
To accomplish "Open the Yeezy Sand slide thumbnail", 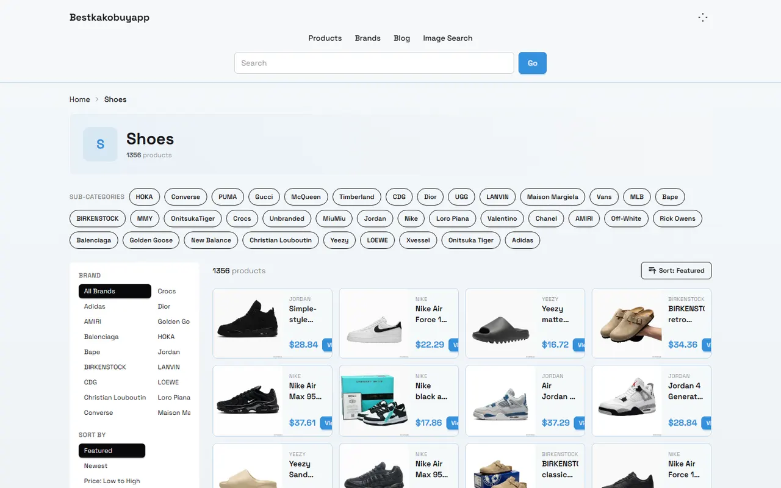I will coord(248,466).
